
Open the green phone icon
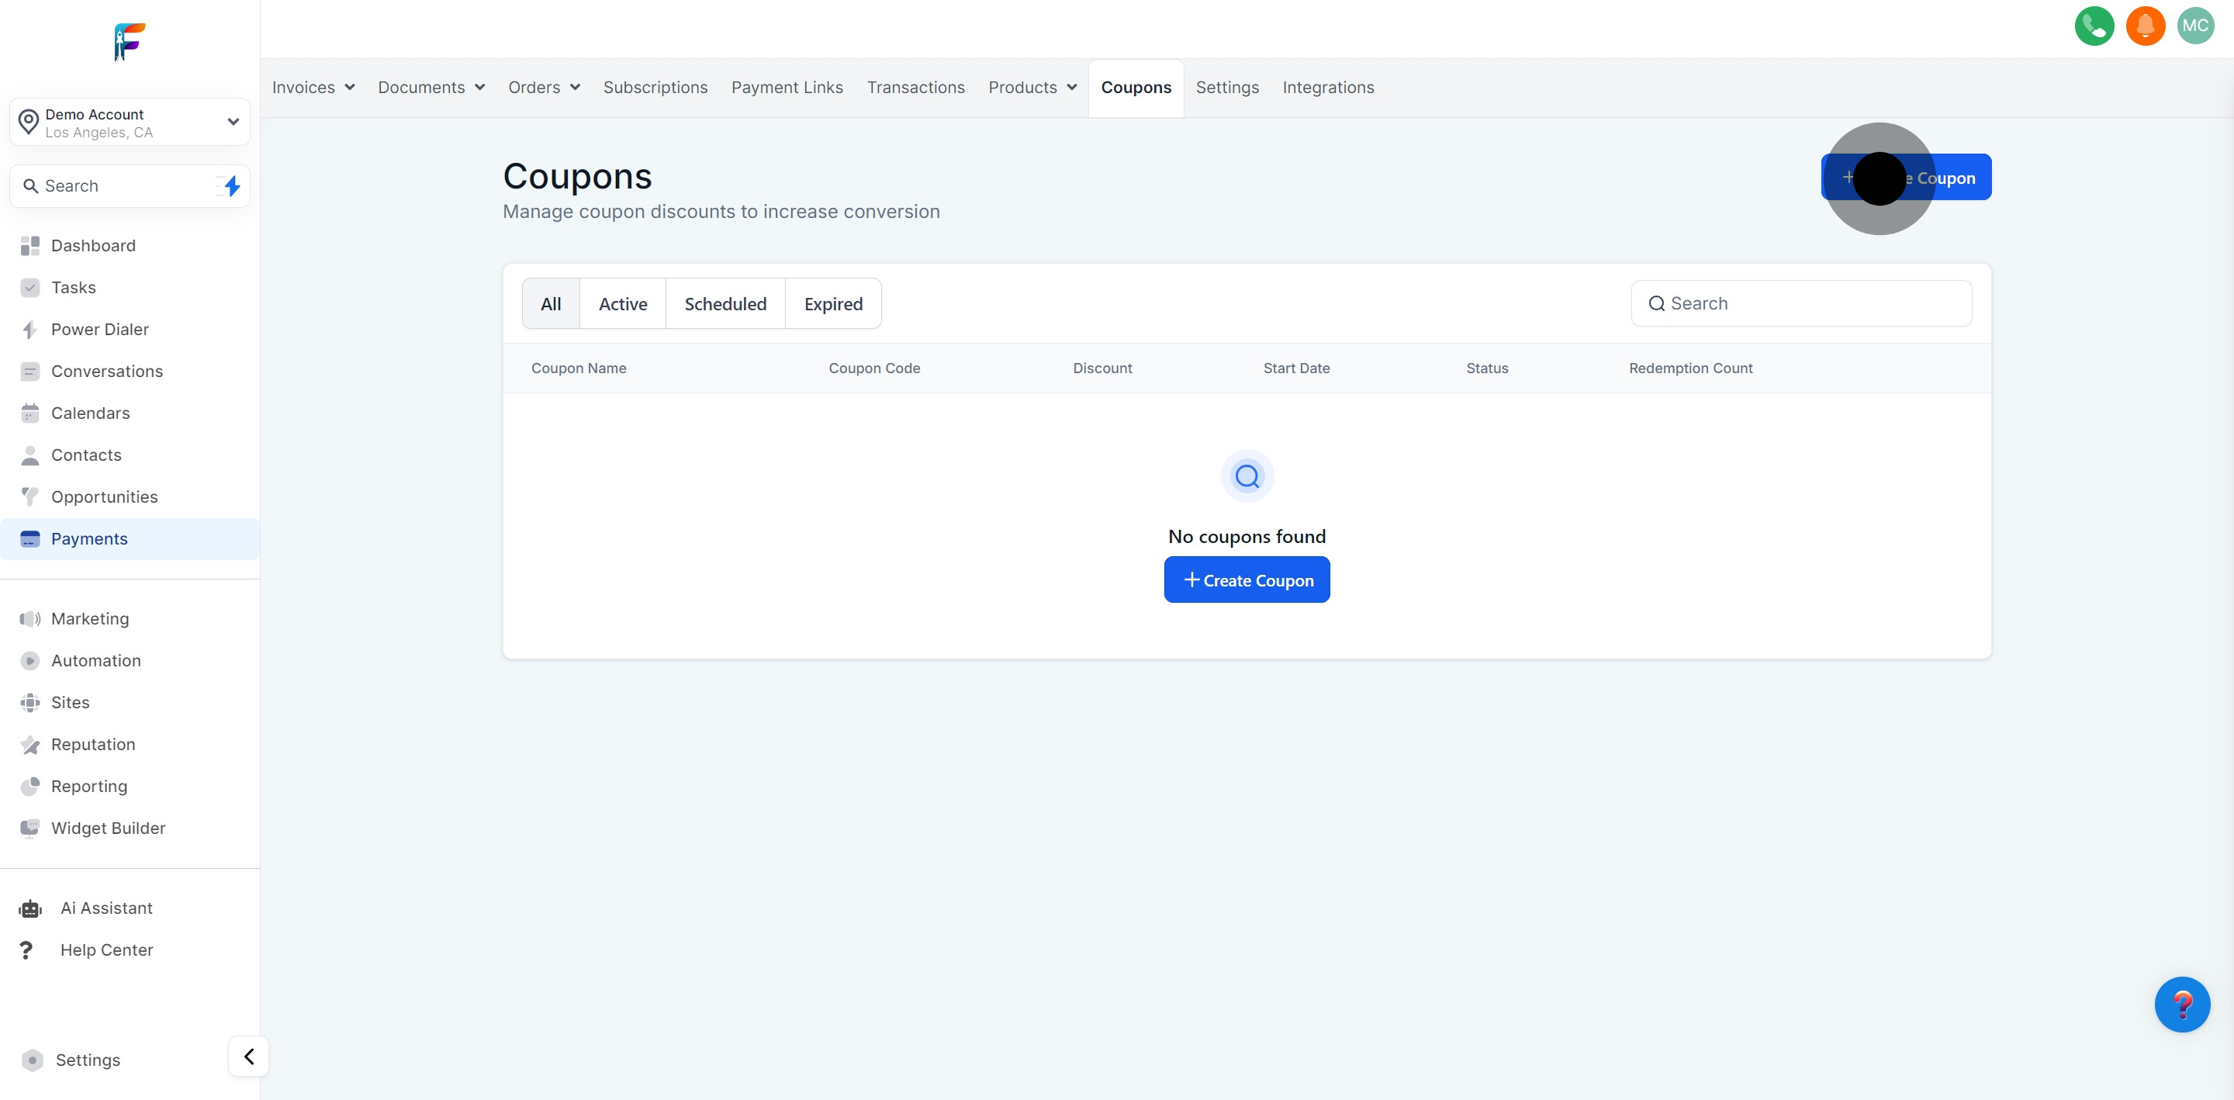point(2094,26)
